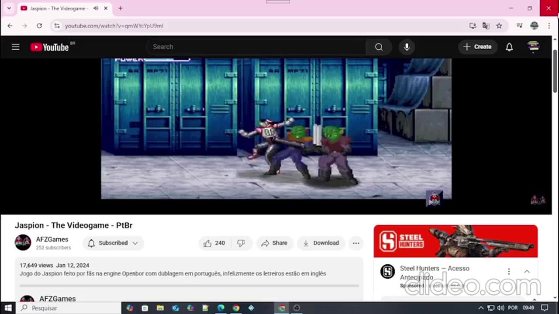Reload the YouTube page
The image size is (559, 314).
tap(39, 26)
